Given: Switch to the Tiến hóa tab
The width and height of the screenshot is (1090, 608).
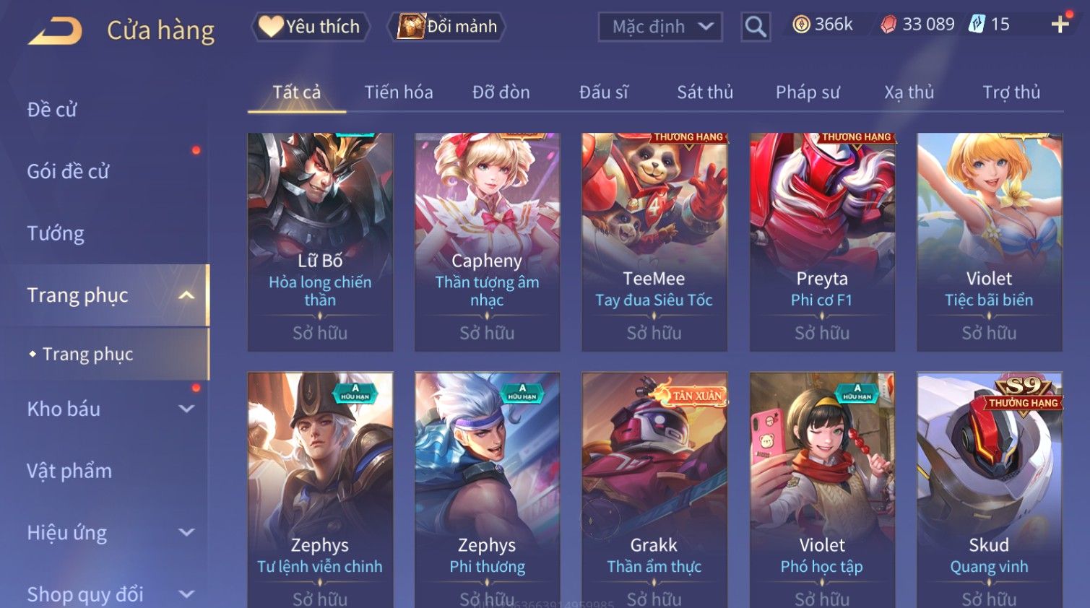Looking at the screenshot, I should tap(399, 92).
